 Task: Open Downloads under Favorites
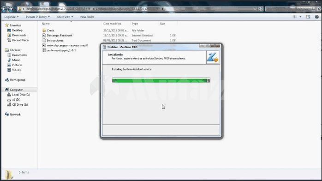coord(19,35)
